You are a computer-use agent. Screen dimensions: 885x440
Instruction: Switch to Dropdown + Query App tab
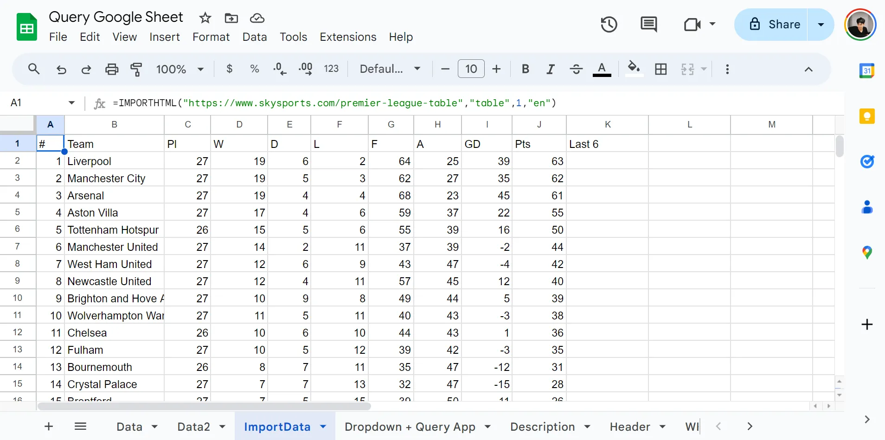coord(410,427)
